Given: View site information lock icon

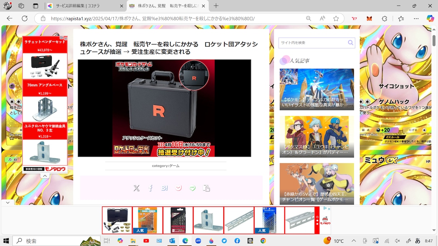Looking at the screenshot, I should tap(43, 18).
